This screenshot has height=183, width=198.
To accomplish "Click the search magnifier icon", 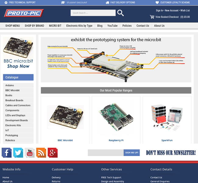I will pyautogui.click(x=120, y=13).
